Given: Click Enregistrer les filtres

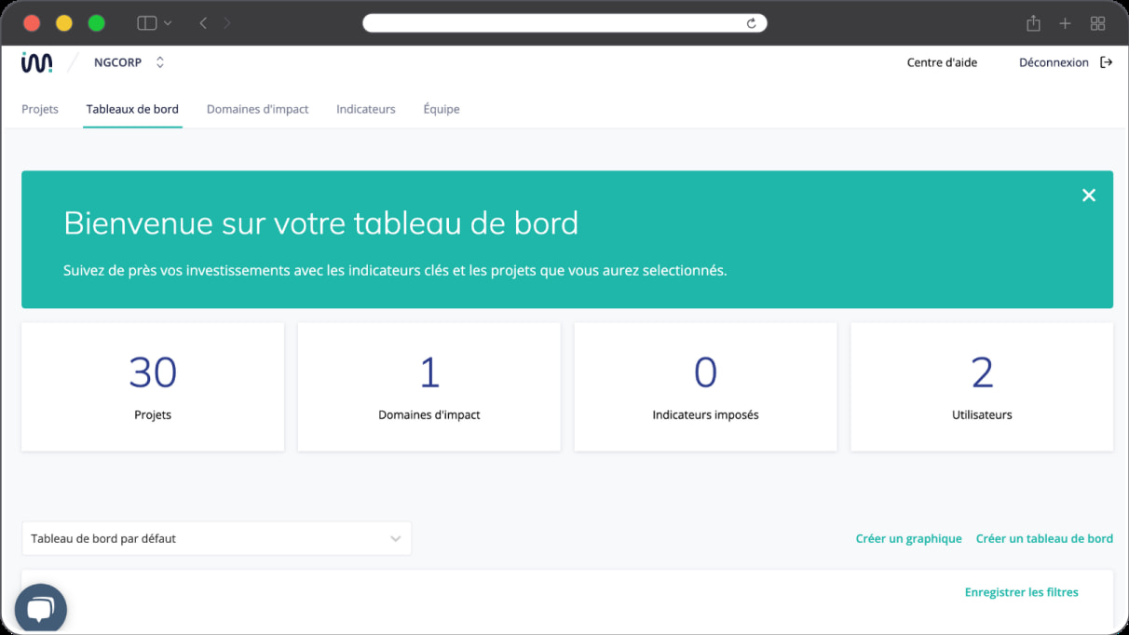Looking at the screenshot, I should (x=1022, y=591).
